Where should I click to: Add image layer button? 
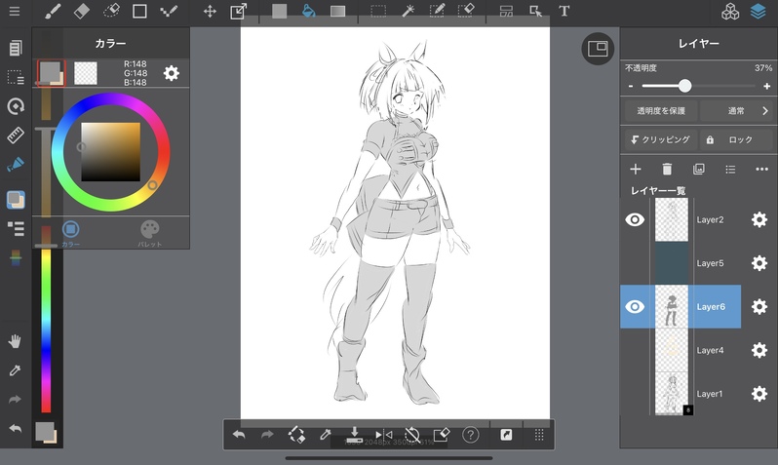[699, 170]
